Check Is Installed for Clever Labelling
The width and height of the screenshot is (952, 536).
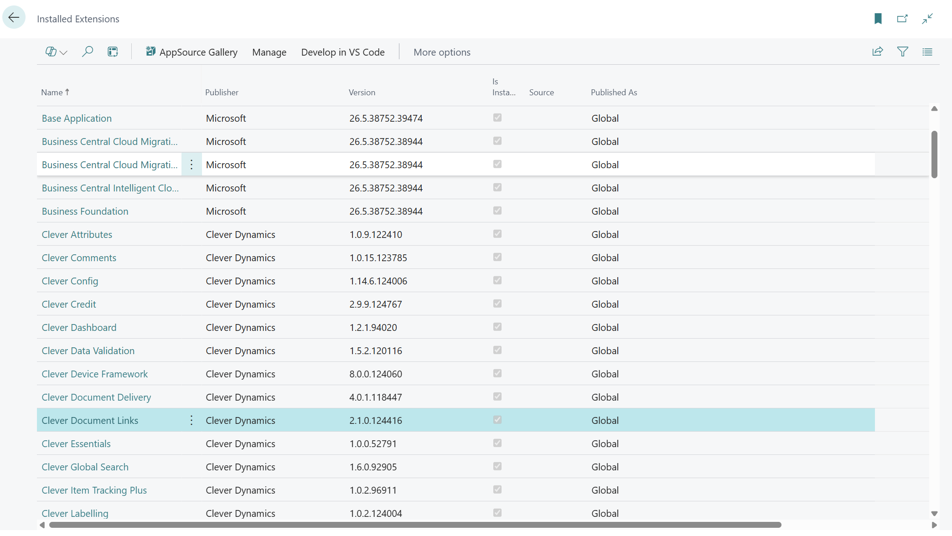coord(497,513)
